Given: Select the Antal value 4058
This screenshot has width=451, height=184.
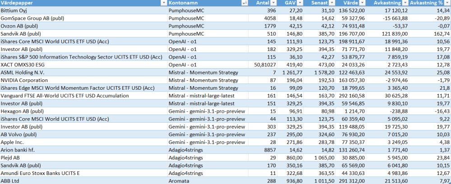Looking at the screenshot, I should pos(263,18).
